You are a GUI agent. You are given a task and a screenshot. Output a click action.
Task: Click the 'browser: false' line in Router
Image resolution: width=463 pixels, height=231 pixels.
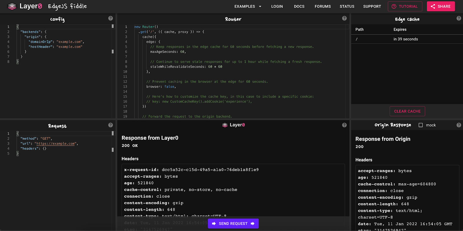pyautogui.click(x=161, y=87)
